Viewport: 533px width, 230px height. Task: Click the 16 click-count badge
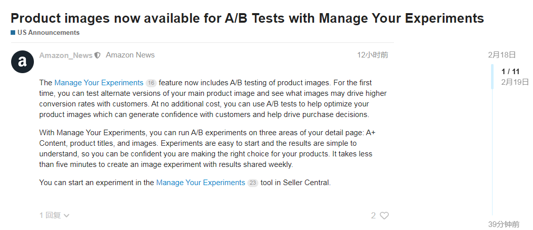pyautogui.click(x=151, y=83)
